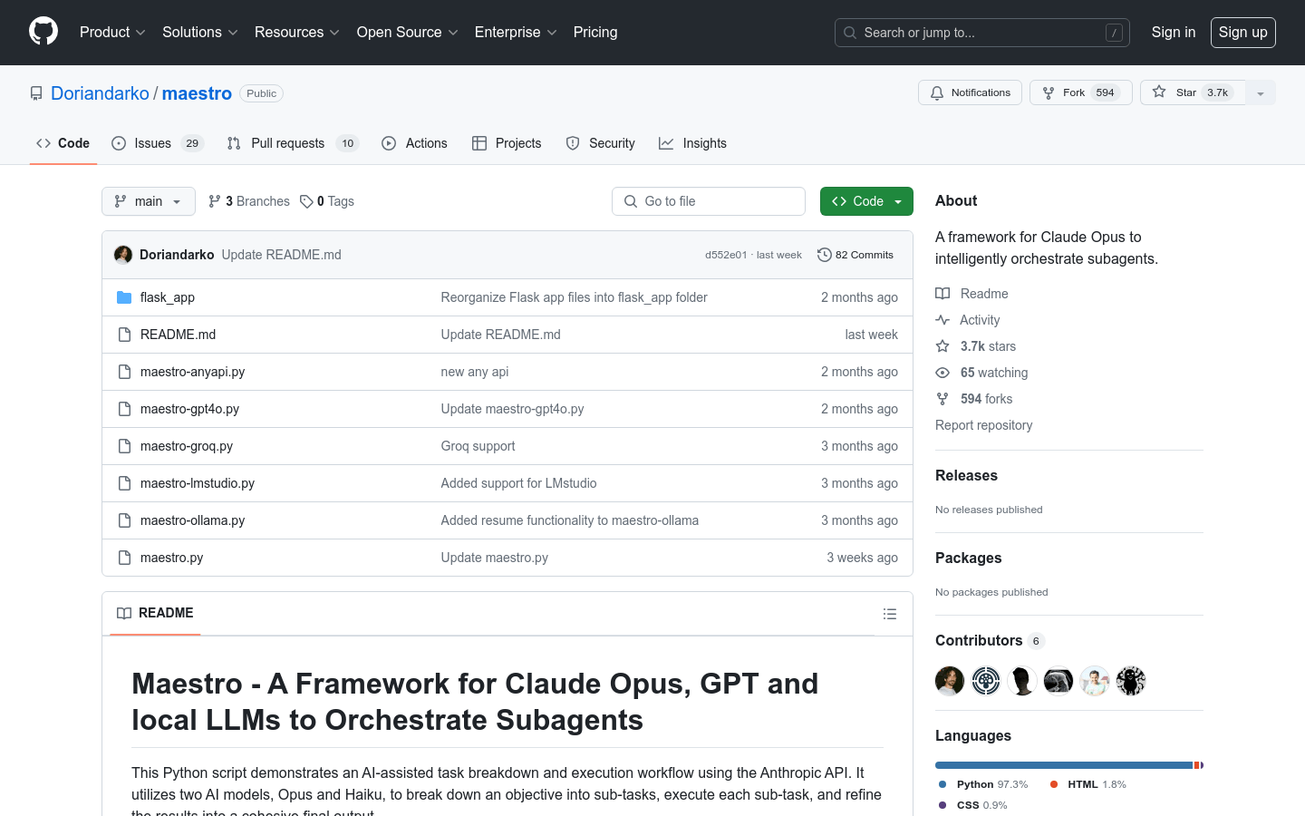Switch to the Insights tab
This screenshot has width=1305, height=816.
692,143
